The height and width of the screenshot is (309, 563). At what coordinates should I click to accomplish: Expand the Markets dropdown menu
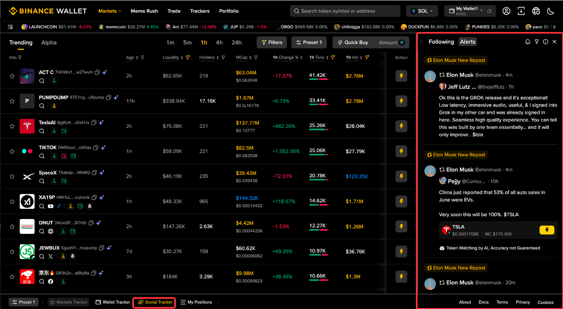click(110, 11)
